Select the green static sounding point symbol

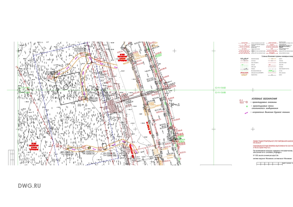tap(247, 107)
